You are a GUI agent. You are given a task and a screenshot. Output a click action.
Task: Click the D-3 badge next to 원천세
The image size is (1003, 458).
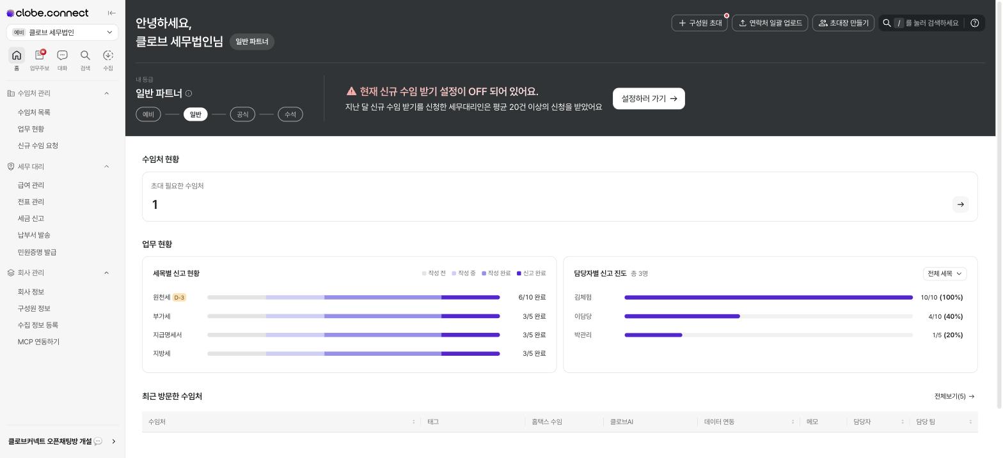179,298
